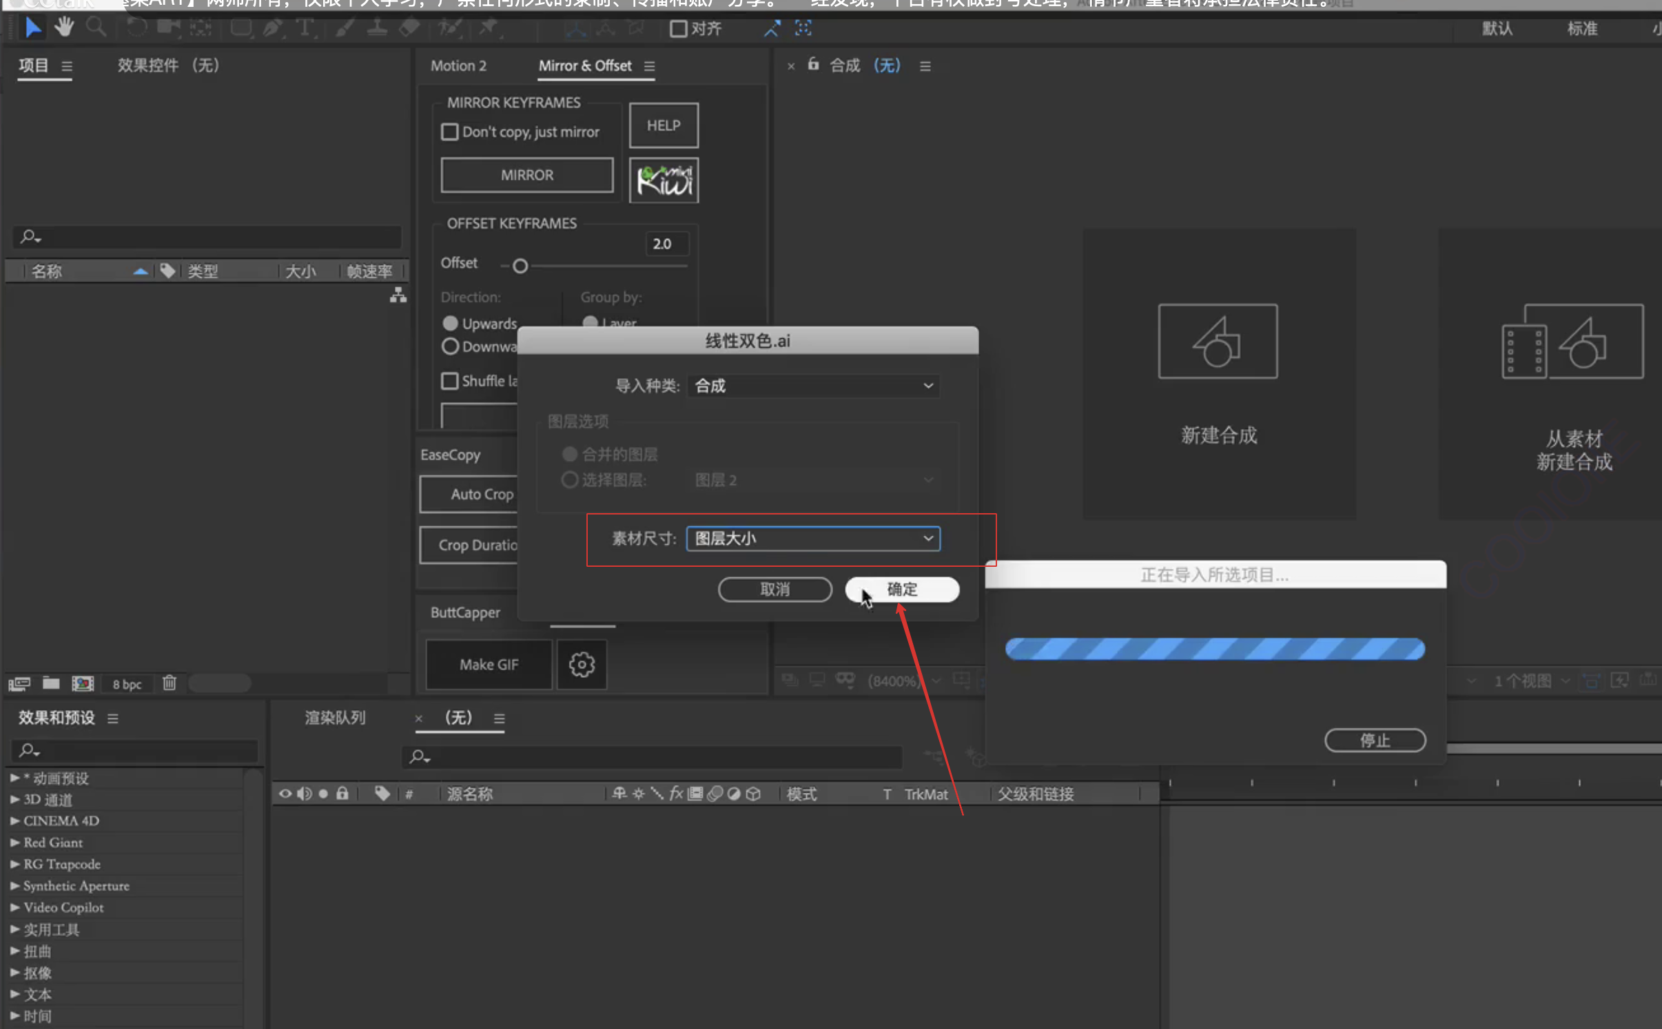The width and height of the screenshot is (1662, 1029).
Task: Open the 效果和预设 panel menu
Action: [113, 718]
